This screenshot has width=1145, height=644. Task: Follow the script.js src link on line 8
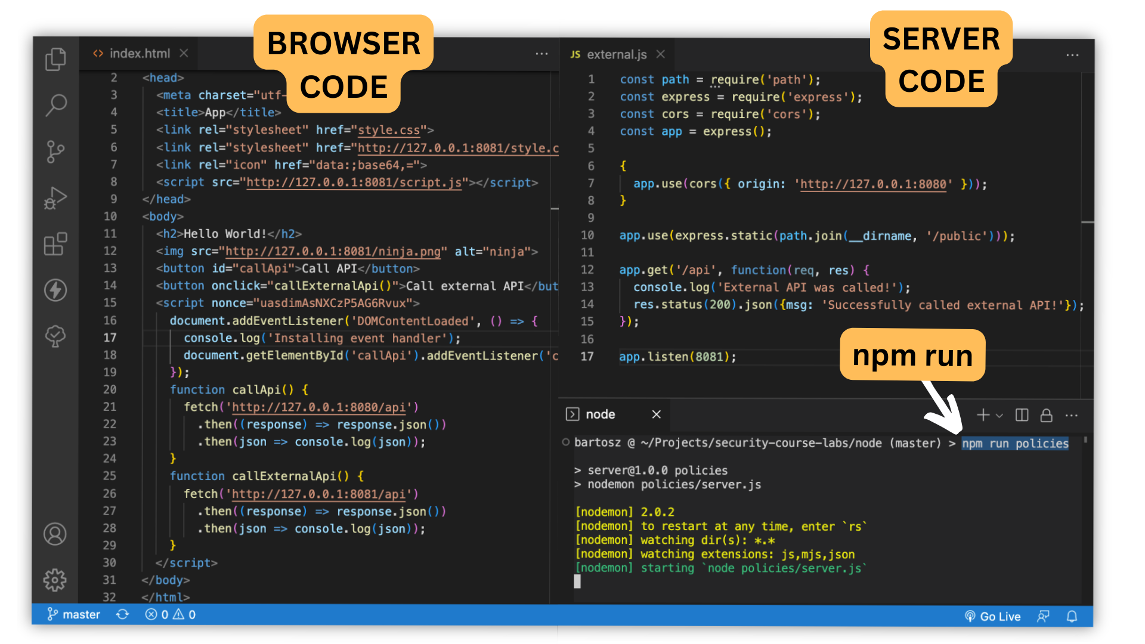coord(354,182)
